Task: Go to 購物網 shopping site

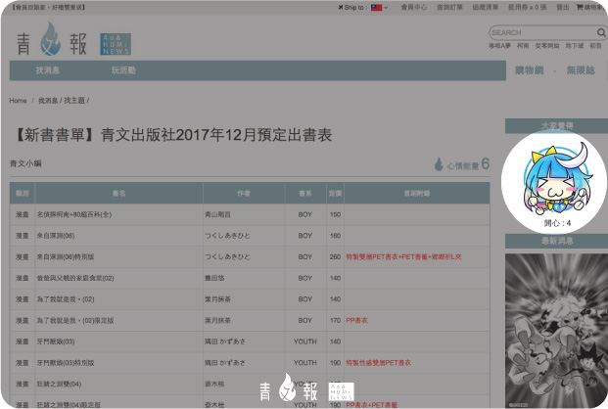Action: coord(530,70)
